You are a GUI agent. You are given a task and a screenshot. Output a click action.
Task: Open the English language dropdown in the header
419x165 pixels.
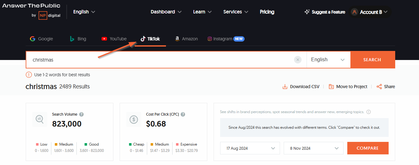pyautogui.click(x=84, y=12)
